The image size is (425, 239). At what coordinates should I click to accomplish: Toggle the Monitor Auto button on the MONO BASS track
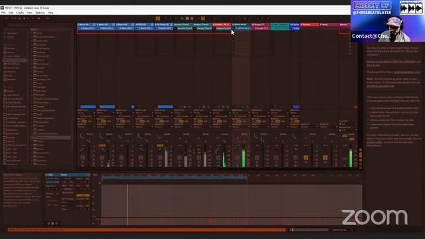point(238,121)
